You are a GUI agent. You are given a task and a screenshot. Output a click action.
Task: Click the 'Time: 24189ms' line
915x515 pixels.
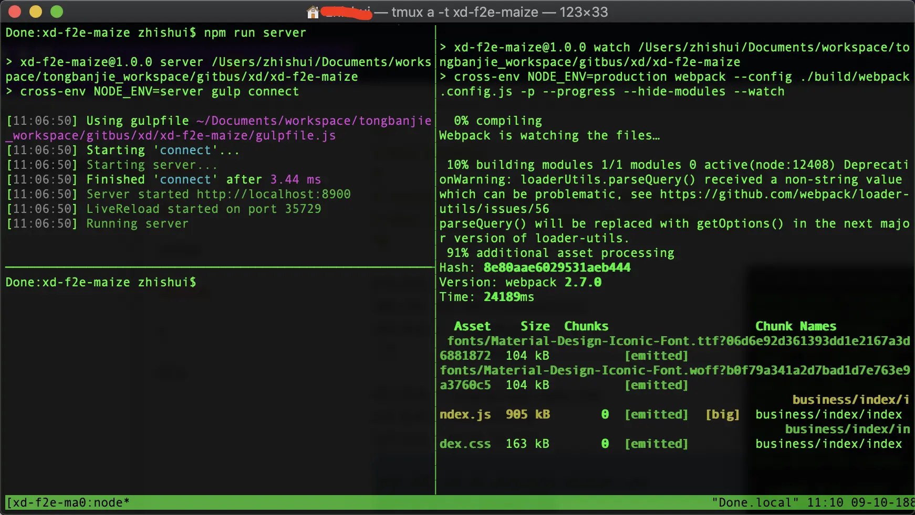pyautogui.click(x=487, y=297)
